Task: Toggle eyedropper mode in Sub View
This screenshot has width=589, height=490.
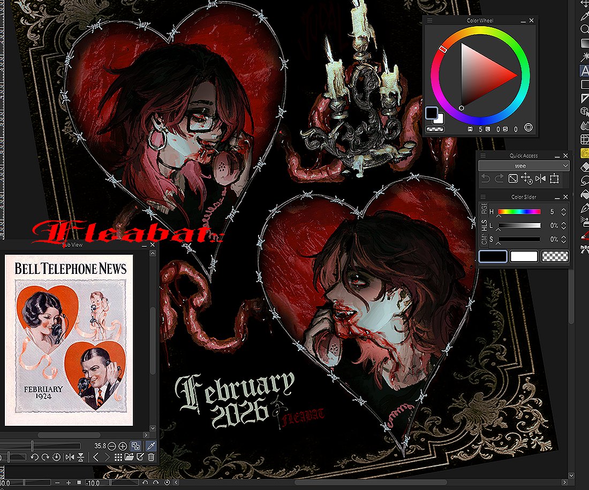Action: 150,446
